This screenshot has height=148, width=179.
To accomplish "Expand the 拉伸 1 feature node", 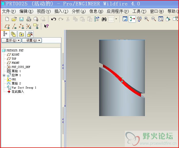I will point(4,75).
